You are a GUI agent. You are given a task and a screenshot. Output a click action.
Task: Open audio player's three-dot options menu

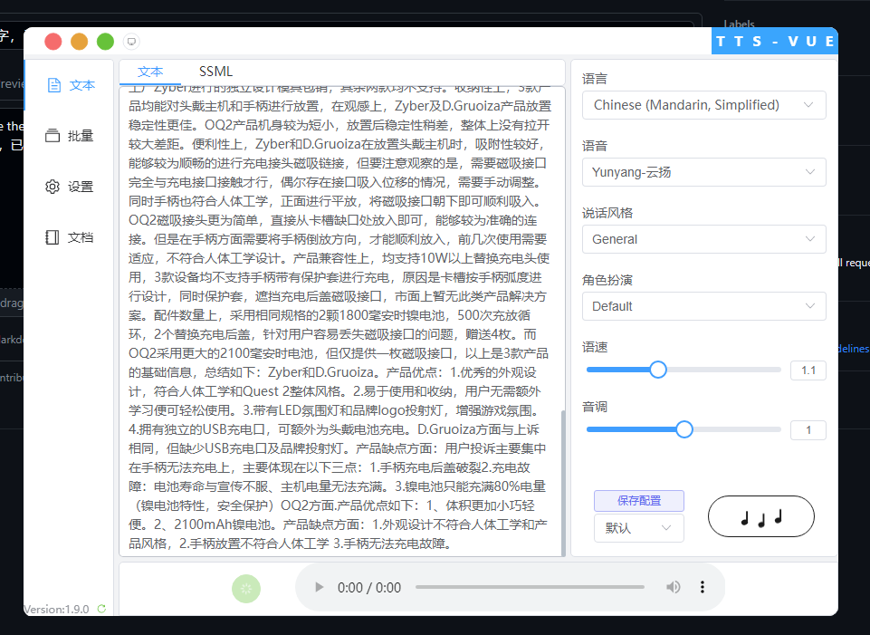point(703,587)
